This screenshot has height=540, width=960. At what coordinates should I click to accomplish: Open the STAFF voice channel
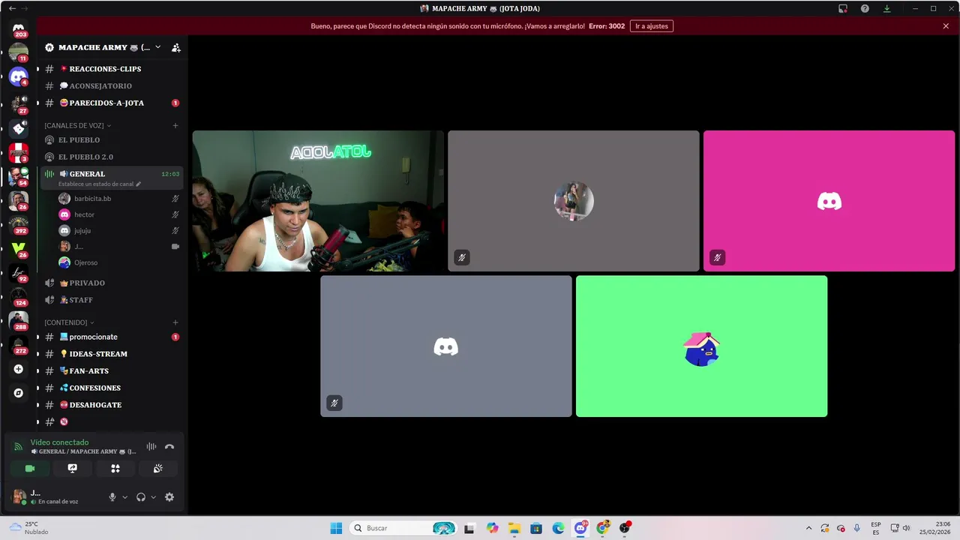(81, 300)
